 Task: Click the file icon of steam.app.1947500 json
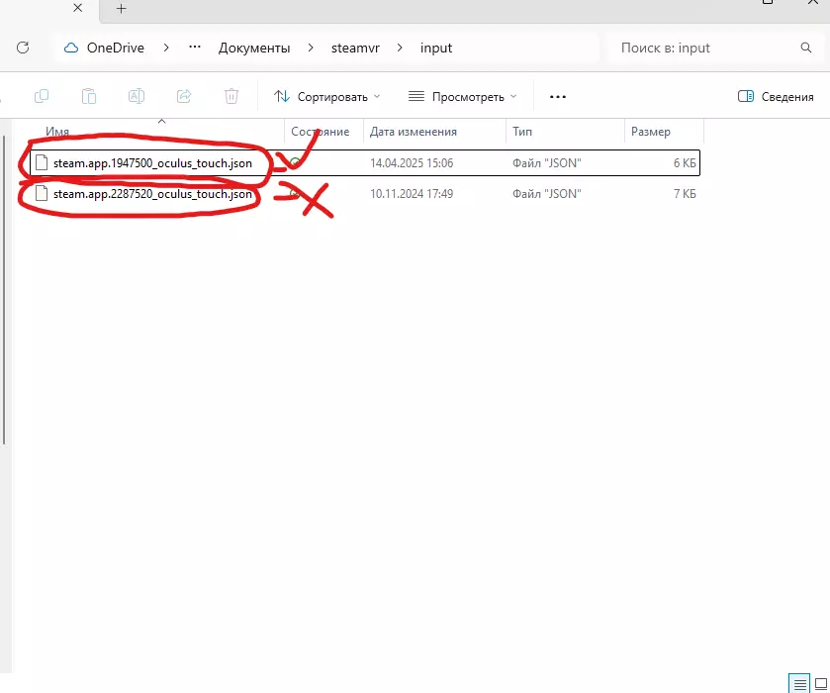click(x=42, y=162)
